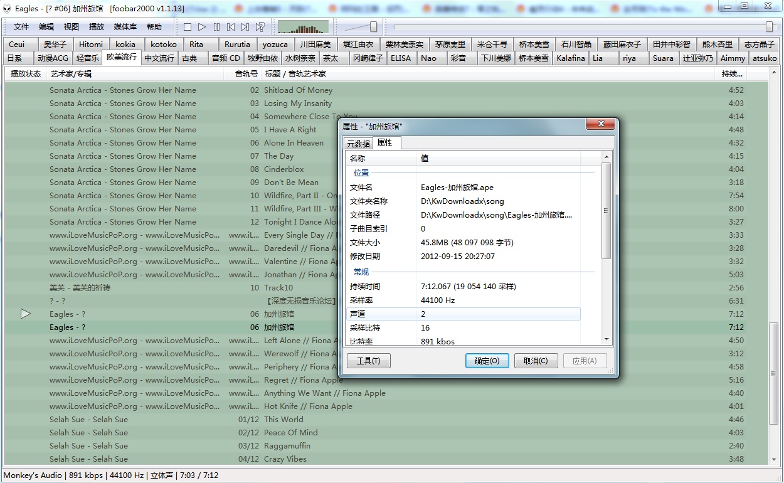Open the 媒体库 menu
Viewport: 784px width, 483px height.
coord(125,27)
